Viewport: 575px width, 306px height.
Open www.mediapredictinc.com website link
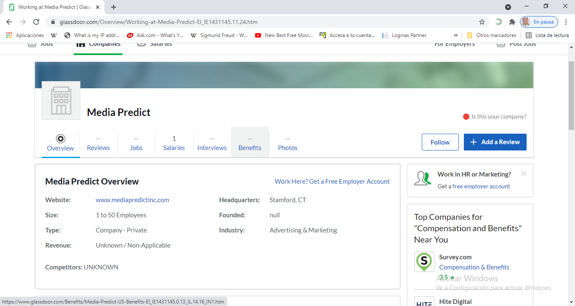pyautogui.click(x=133, y=200)
